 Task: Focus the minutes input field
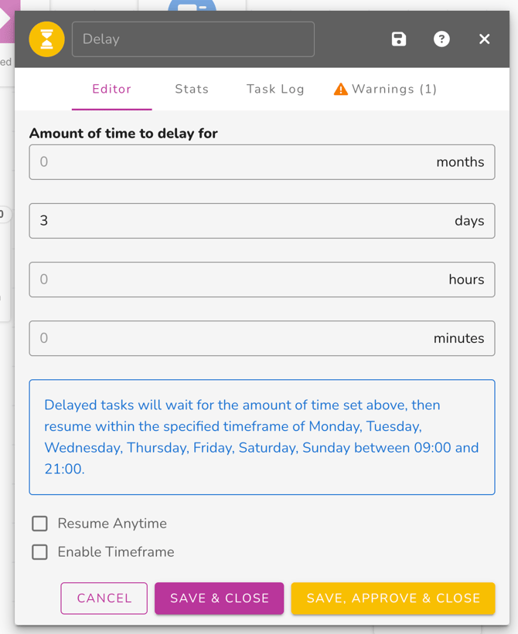coord(232,338)
